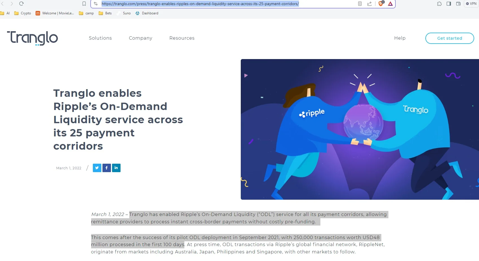Open the extensions puzzle icon
The image size is (479, 261).
(x=439, y=4)
